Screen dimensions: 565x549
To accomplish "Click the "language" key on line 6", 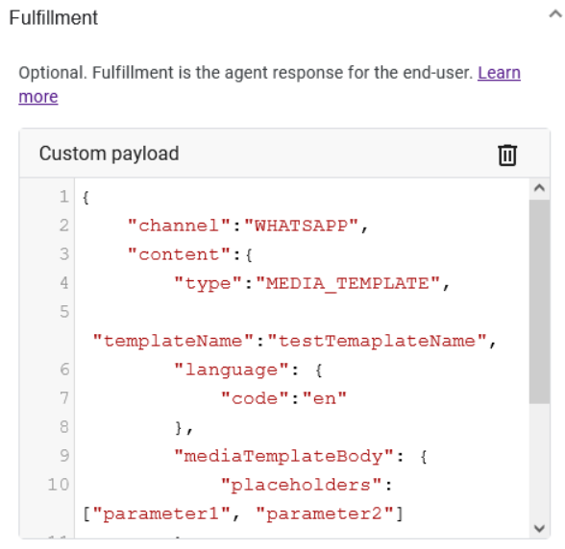I will coord(232,370).
